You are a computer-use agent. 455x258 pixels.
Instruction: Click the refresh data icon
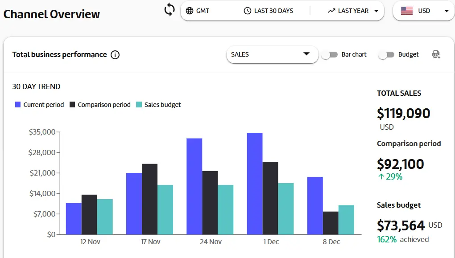[x=170, y=9]
